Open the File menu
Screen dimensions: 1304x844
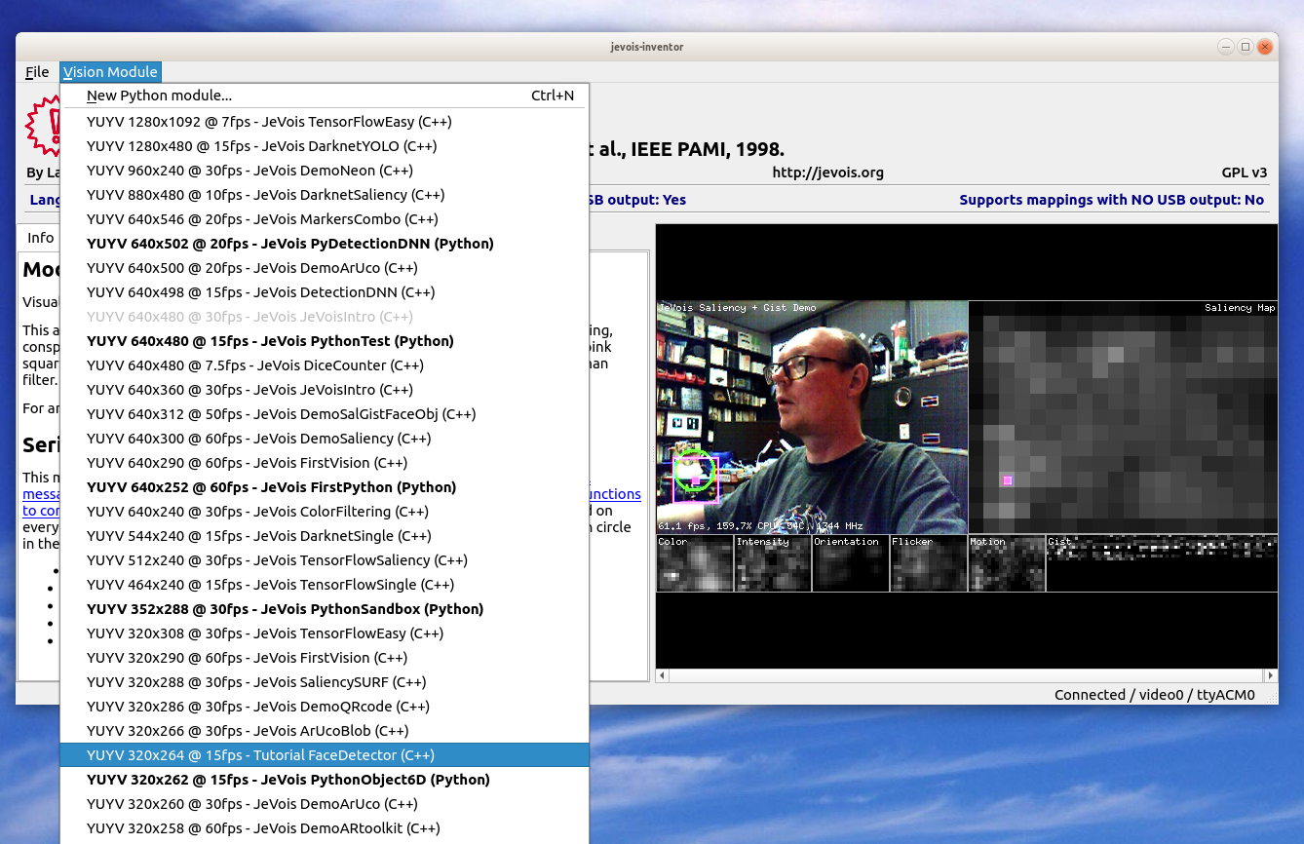tap(37, 72)
